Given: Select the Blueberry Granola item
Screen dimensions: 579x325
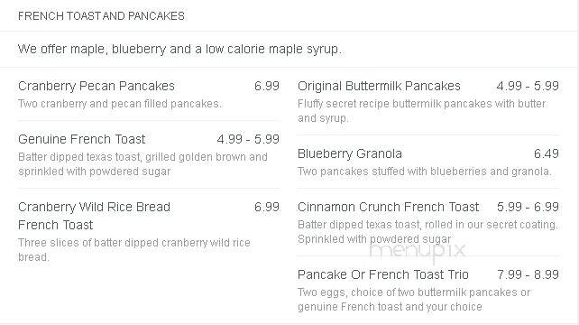Looking at the screenshot, I should 350,153.
